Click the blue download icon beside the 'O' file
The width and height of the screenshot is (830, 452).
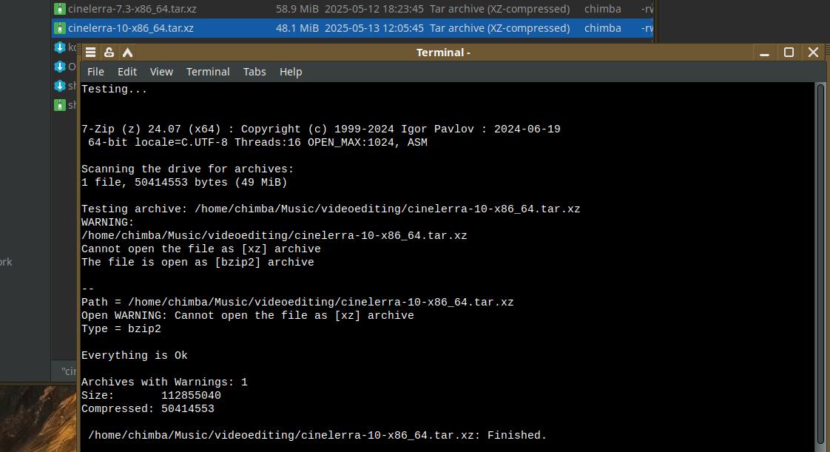[60, 67]
